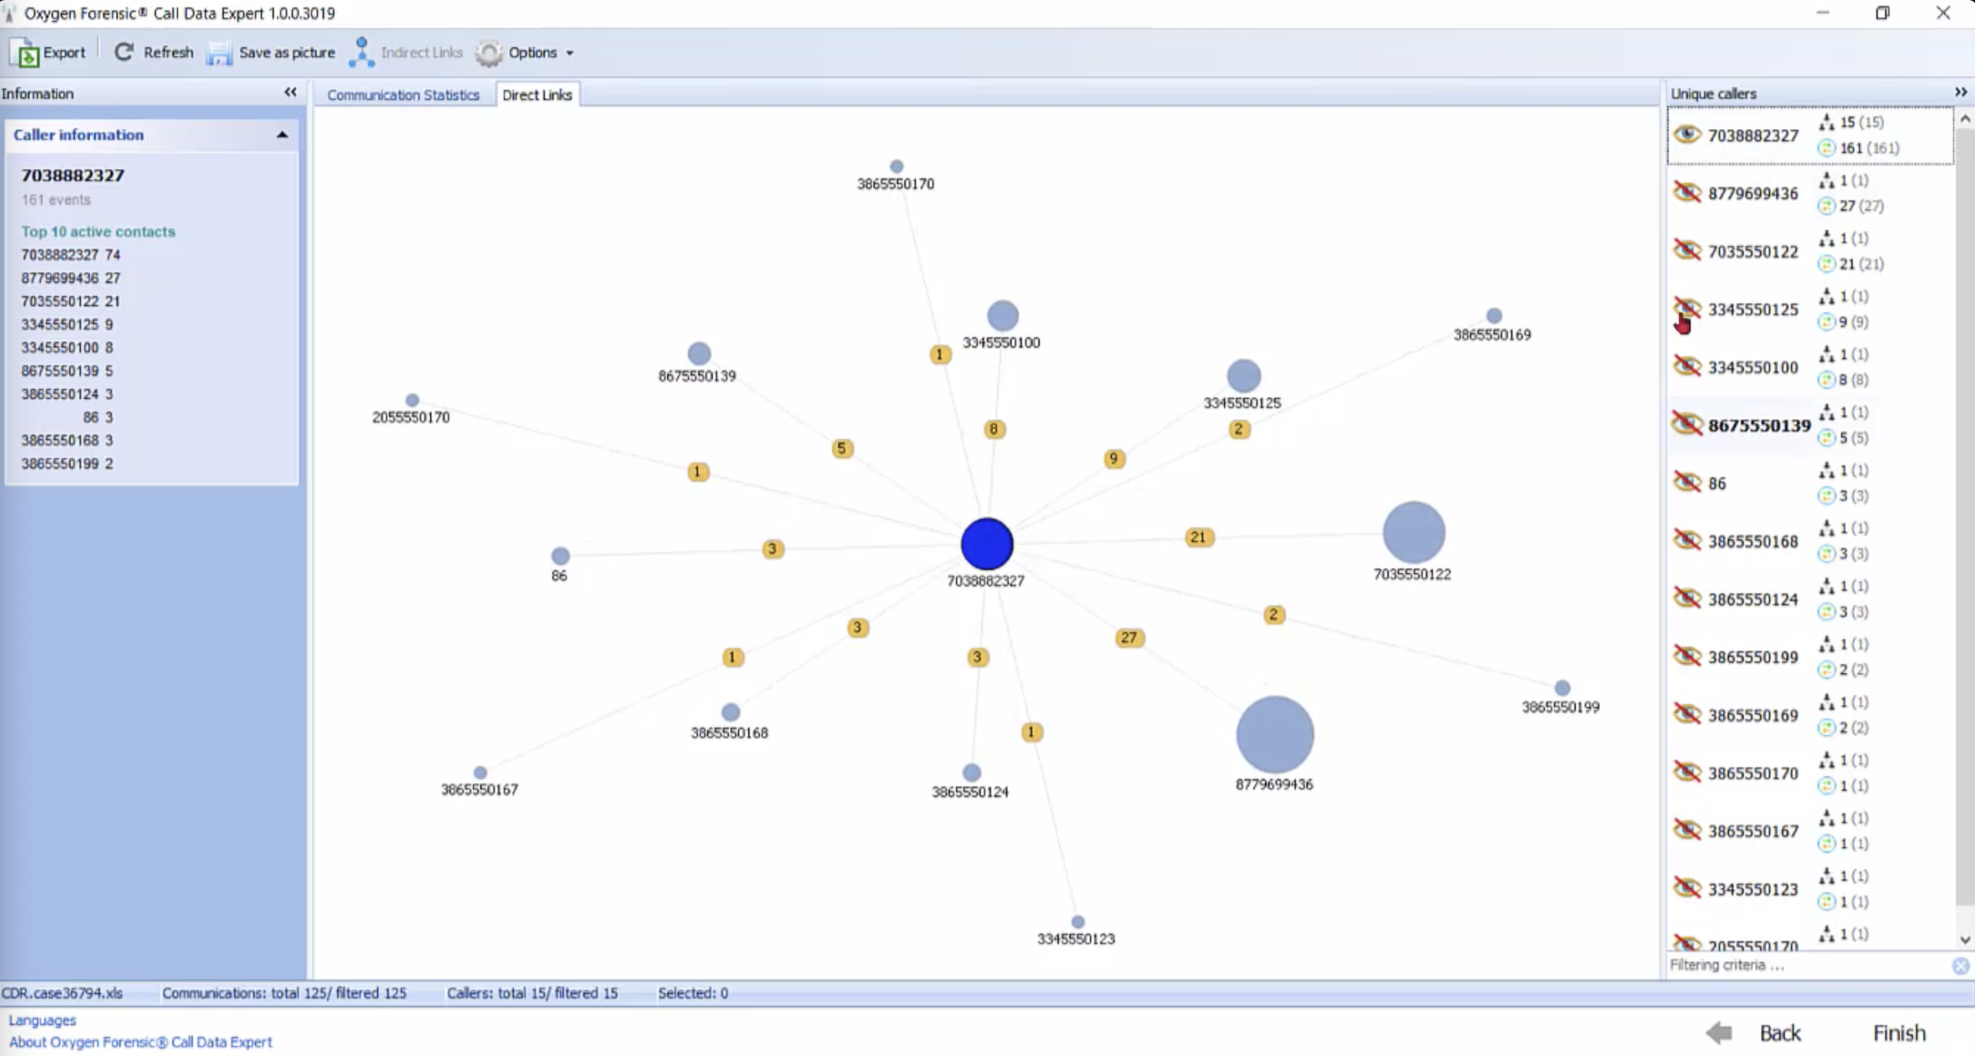Select the 2055550170 graph node

tap(412, 400)
